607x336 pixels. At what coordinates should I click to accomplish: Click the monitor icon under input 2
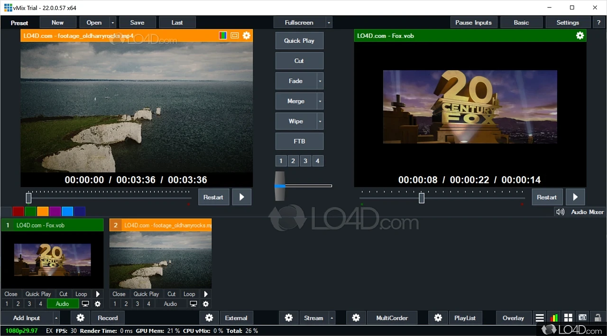tap(193, 304)
